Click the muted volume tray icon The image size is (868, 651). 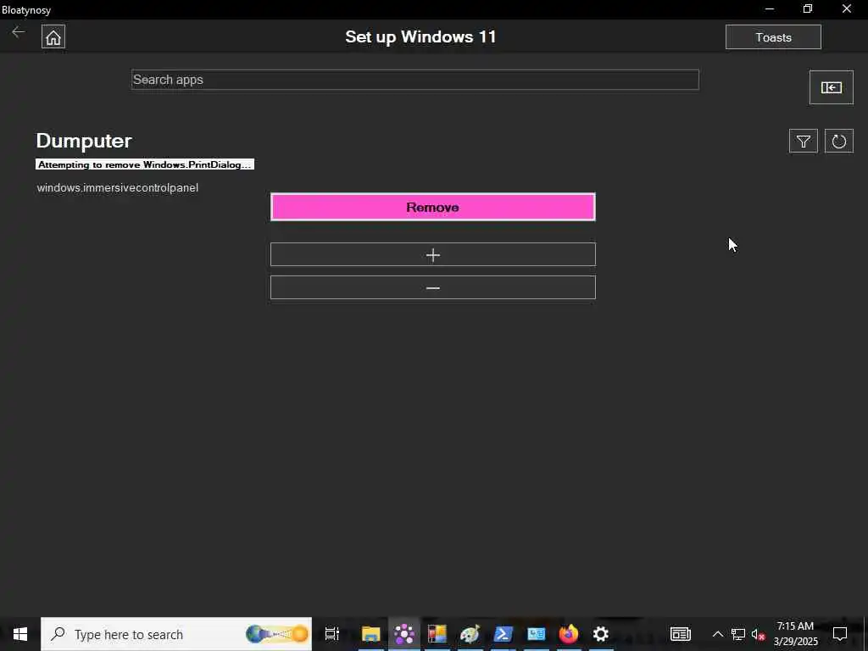(758, 634)
